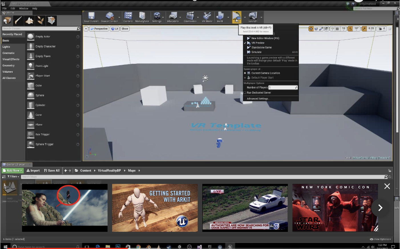Toggle VR Mode in the toolbar
Viewport: 400px width, 249px height.
click(x=207, y=17)
